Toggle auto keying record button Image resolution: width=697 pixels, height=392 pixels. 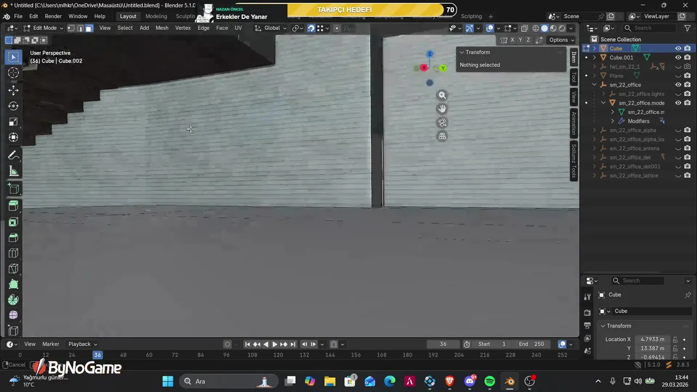[228, 344]
